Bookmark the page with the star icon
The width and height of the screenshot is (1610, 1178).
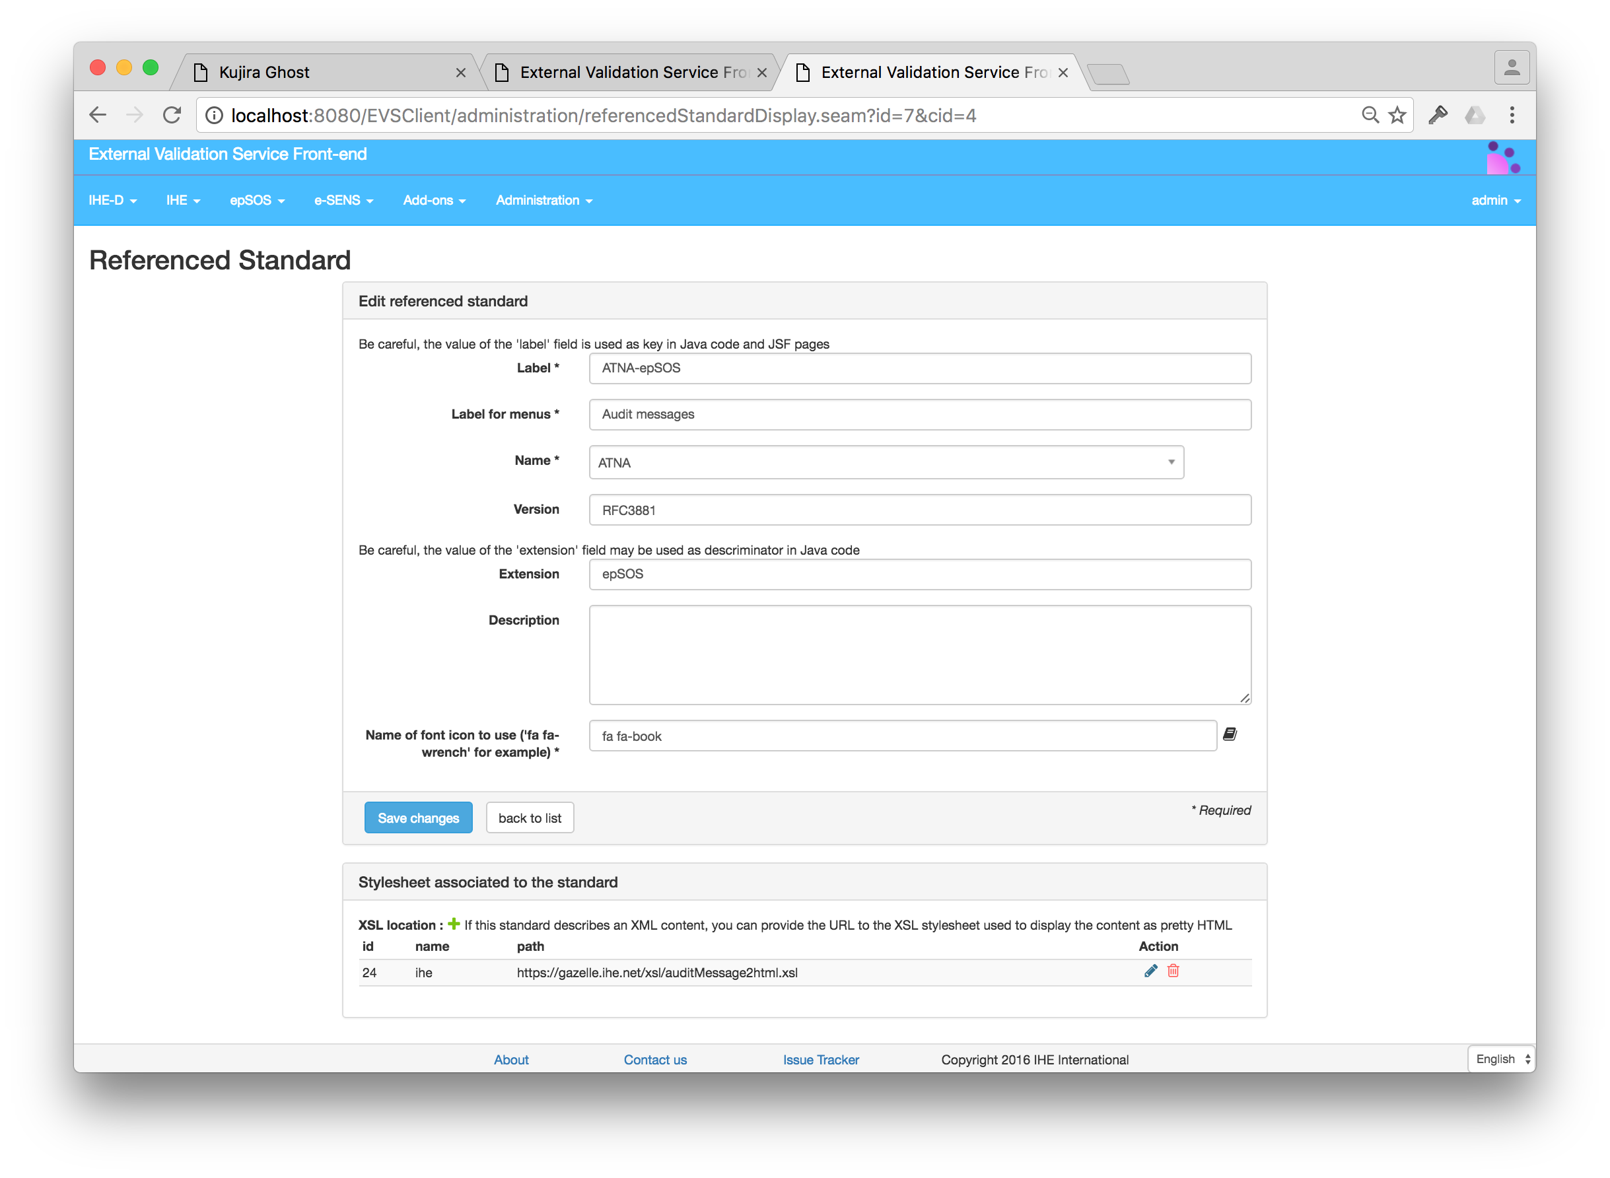click(x=1397, y=115)
